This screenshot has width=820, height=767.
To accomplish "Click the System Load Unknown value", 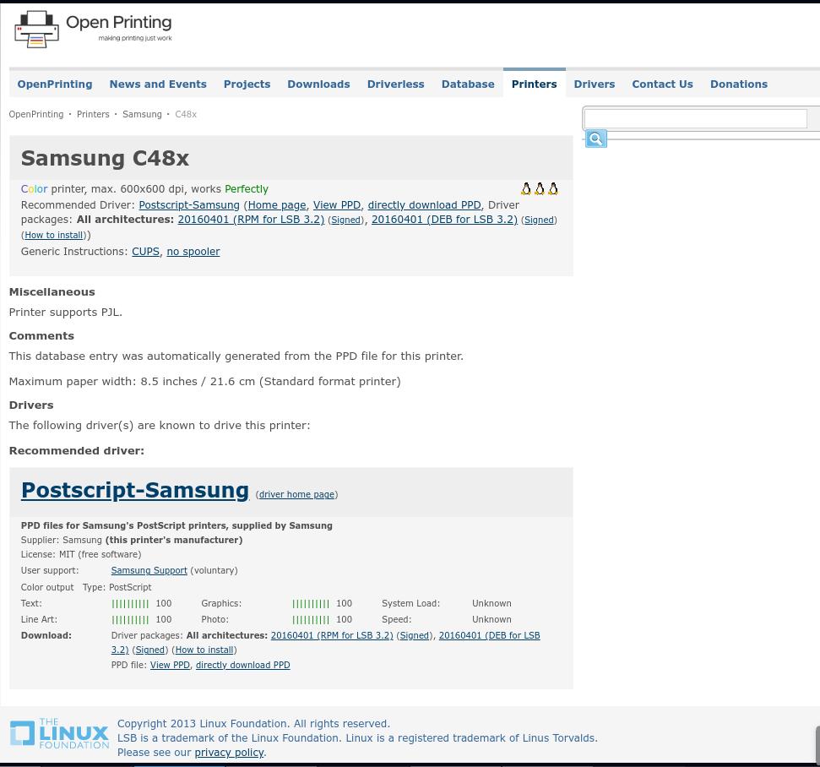I will [491, 604].
